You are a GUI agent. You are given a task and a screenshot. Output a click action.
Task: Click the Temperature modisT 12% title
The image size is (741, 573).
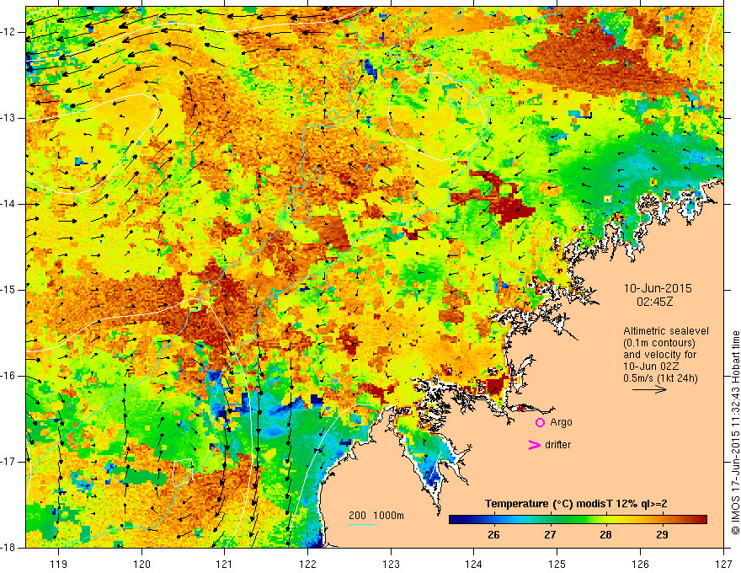pyautogui.click(x=576, y=504)
